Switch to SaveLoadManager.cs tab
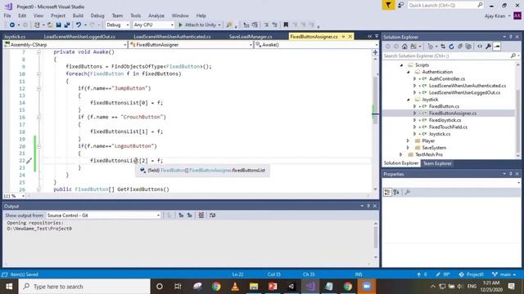 coord(251,37)
